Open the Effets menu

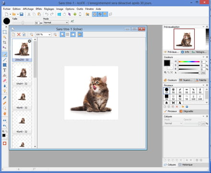click(x=39, y=9)
